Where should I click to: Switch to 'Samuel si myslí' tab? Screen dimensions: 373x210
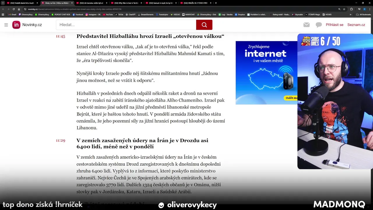161,3
